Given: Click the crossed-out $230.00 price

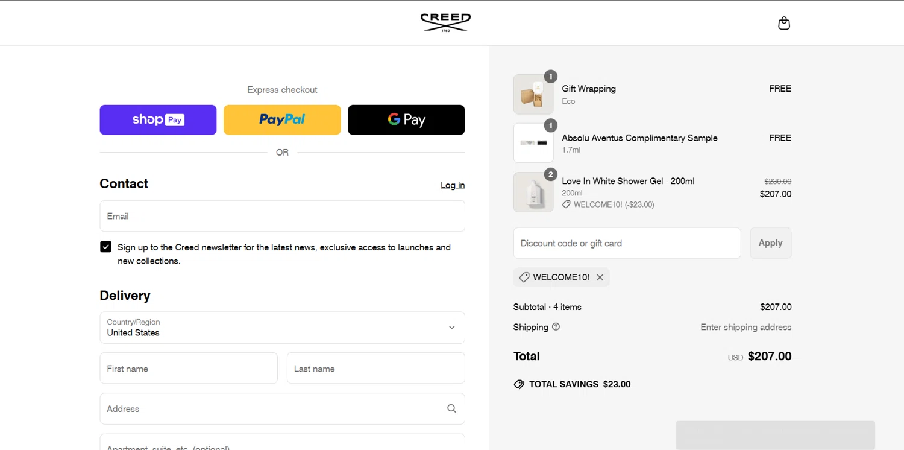Looking at the screenshot, I should (777, 181).
